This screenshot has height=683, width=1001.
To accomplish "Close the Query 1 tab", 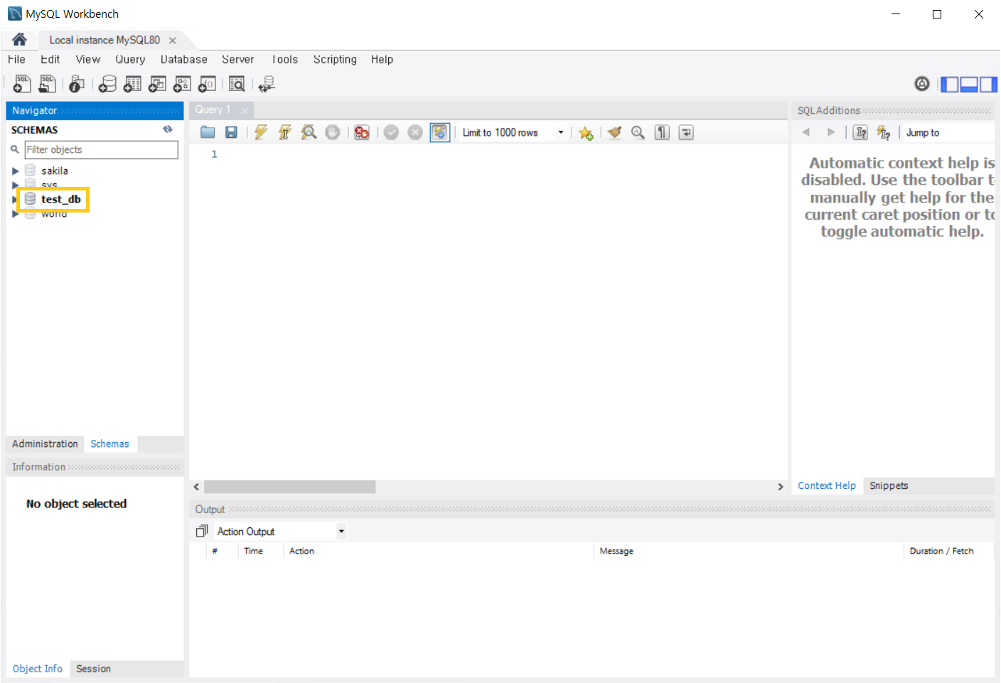I will (x=245, y=110).
